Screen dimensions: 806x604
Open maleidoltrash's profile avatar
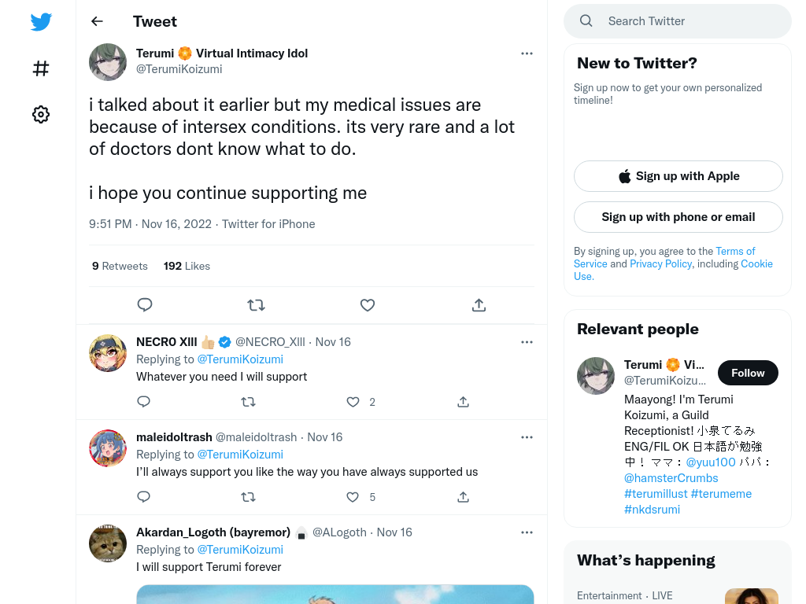pos(108,447)
